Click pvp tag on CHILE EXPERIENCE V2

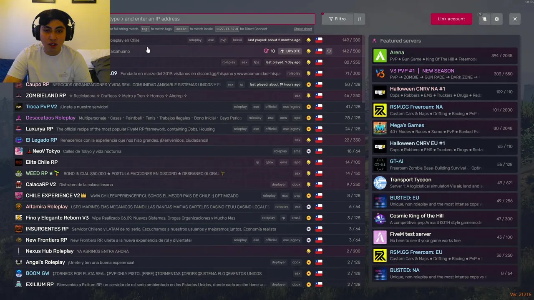[297, 195]
